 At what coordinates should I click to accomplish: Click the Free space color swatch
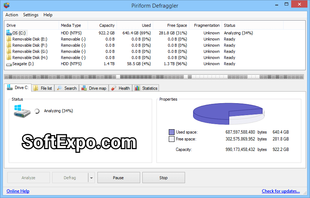(x=172, y=139)
